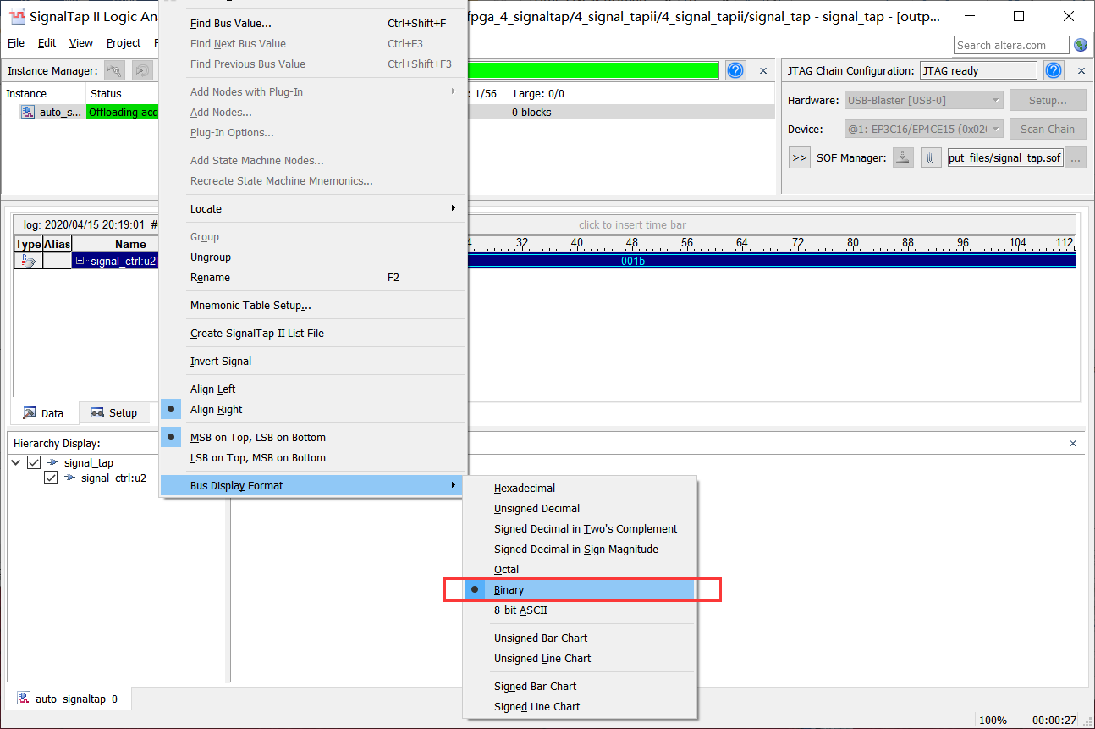The width and height of the screenshot is (1095, 729).
Task: Expand the signal_ctrl:u2 bus node
Action: (80, 262)
